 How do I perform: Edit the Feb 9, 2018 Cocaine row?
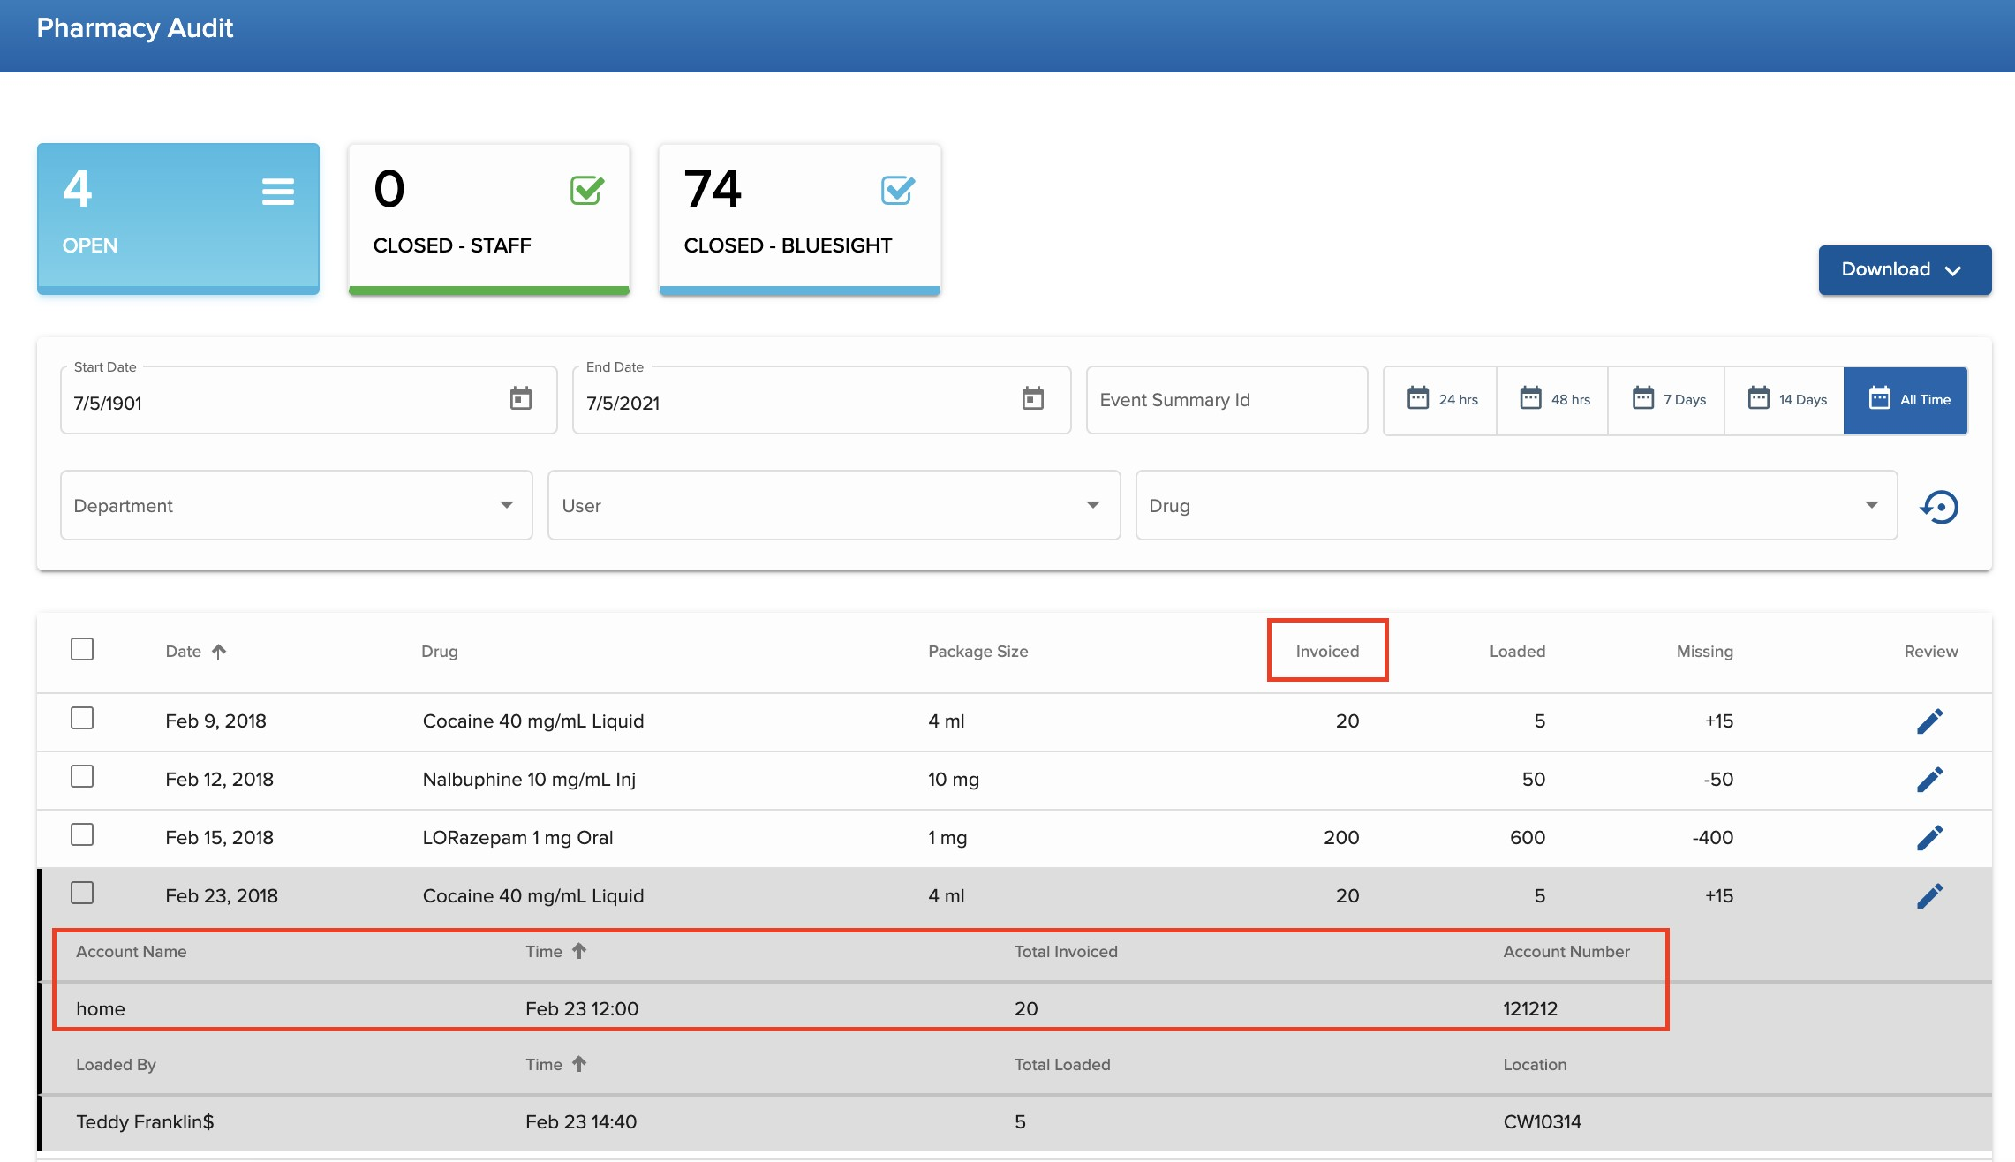[1929, 721]
